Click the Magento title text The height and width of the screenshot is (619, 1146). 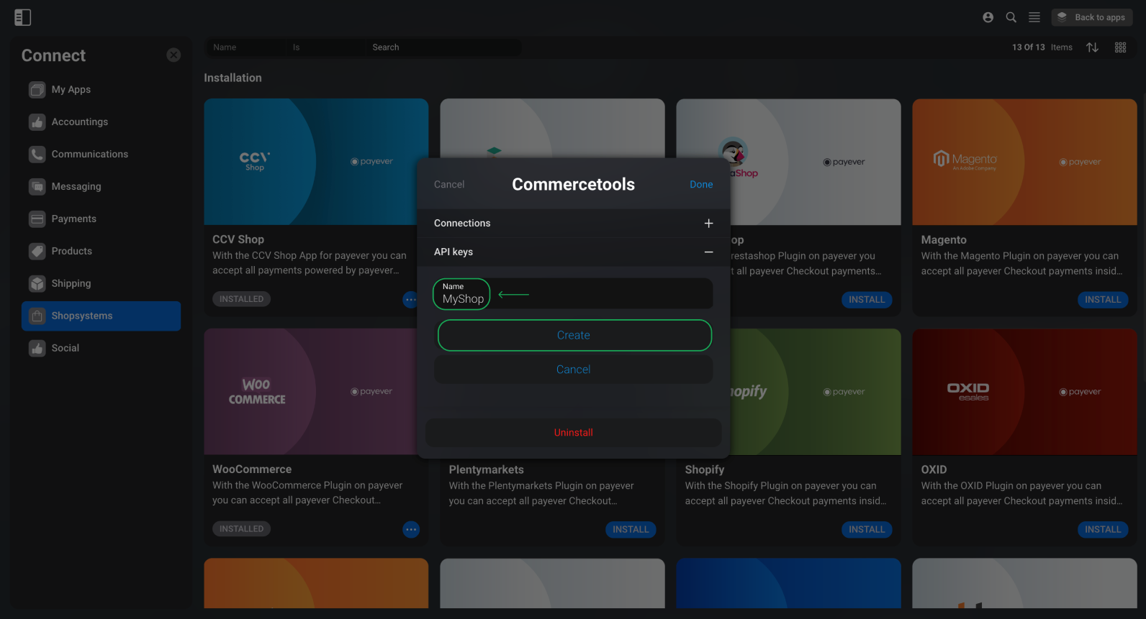click(944, 240)
